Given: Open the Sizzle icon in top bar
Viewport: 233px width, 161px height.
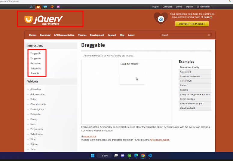Looking at the screenshot, I should tap(52, 7).
